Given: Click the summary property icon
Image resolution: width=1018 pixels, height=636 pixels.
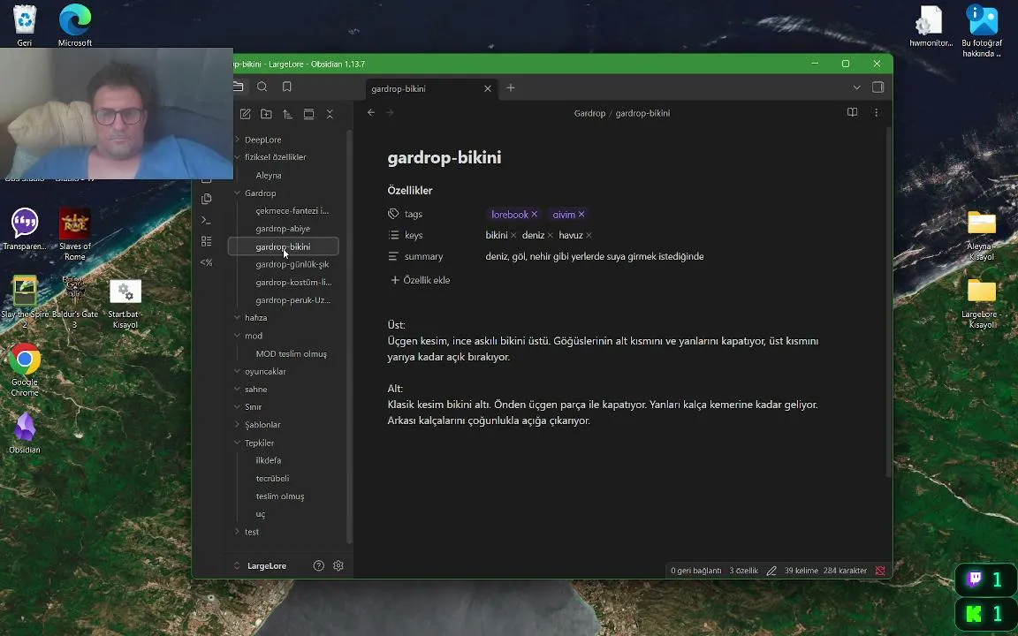Looking at the screenshot, I should 393,256.
